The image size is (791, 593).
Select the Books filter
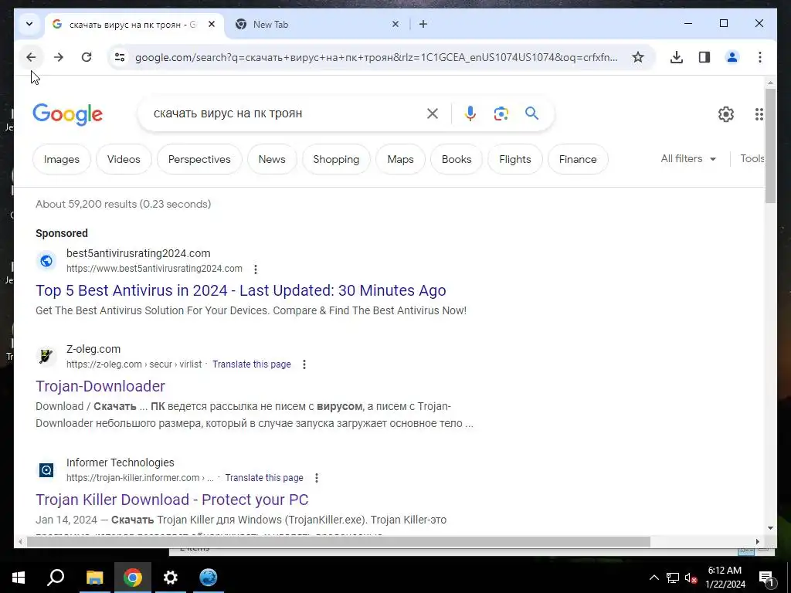(x=457, y=159)
